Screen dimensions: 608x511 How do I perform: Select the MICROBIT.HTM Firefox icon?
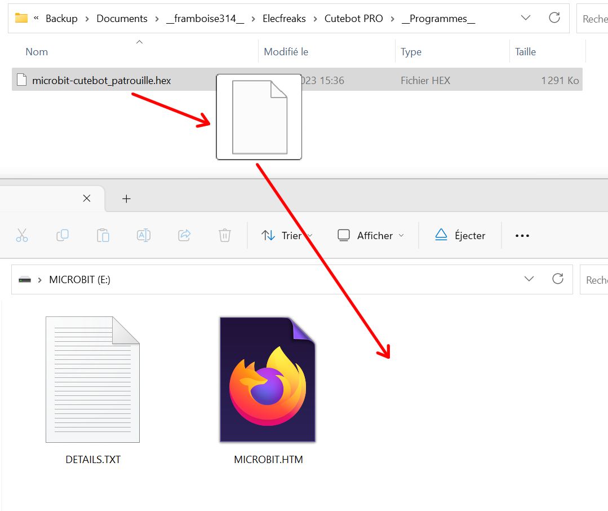tap(268, 380)
